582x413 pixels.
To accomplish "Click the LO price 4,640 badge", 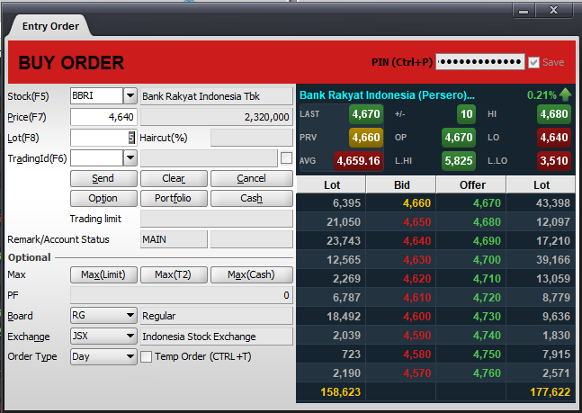I will pos(554,138).
